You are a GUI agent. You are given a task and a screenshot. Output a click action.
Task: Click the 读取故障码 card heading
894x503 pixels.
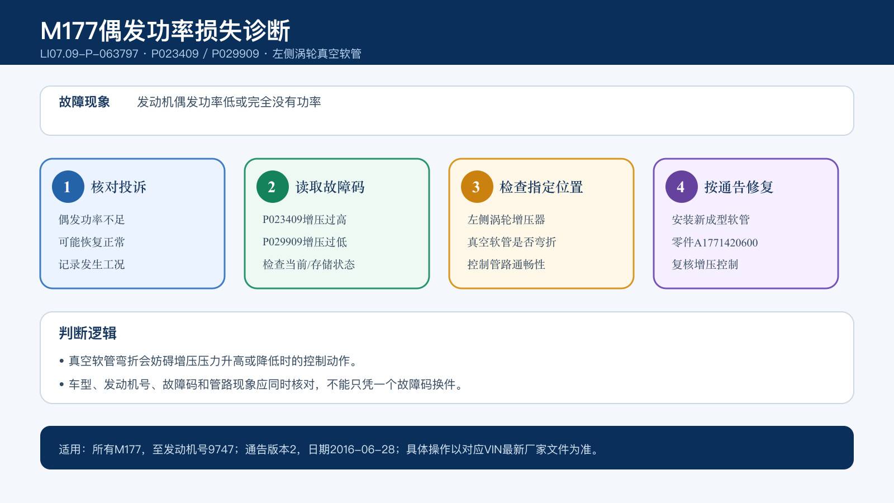pyautogui.click(x=330, y=187)
